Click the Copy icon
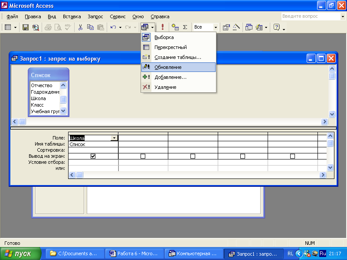Image resolution: width=347 pixels, height=260 pixels. pos(90,27)
